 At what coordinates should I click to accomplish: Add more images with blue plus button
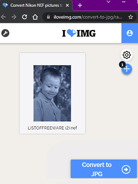click(127, 69)
